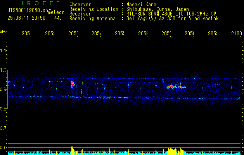This screenshot has width=244, height=155.
Task: Click the 1.0 frequency axis label
Action: coord(3,70)
